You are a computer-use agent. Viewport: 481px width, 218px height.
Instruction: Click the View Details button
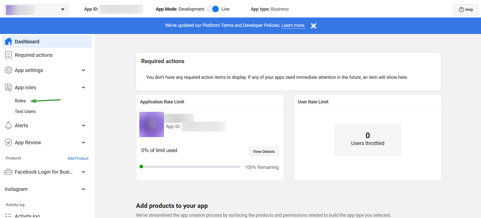click(x=264, y=152)
